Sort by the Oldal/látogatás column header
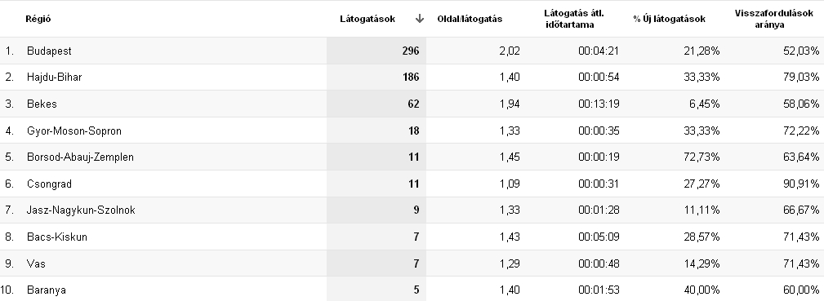This screenshot has width=824, height=301. point(470,19)
